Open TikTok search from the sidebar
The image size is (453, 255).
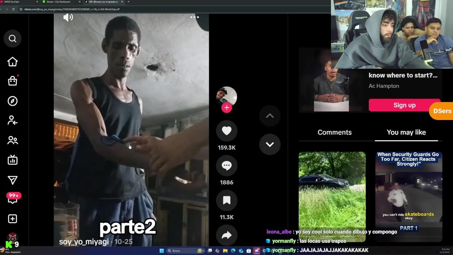pos(12,39)
